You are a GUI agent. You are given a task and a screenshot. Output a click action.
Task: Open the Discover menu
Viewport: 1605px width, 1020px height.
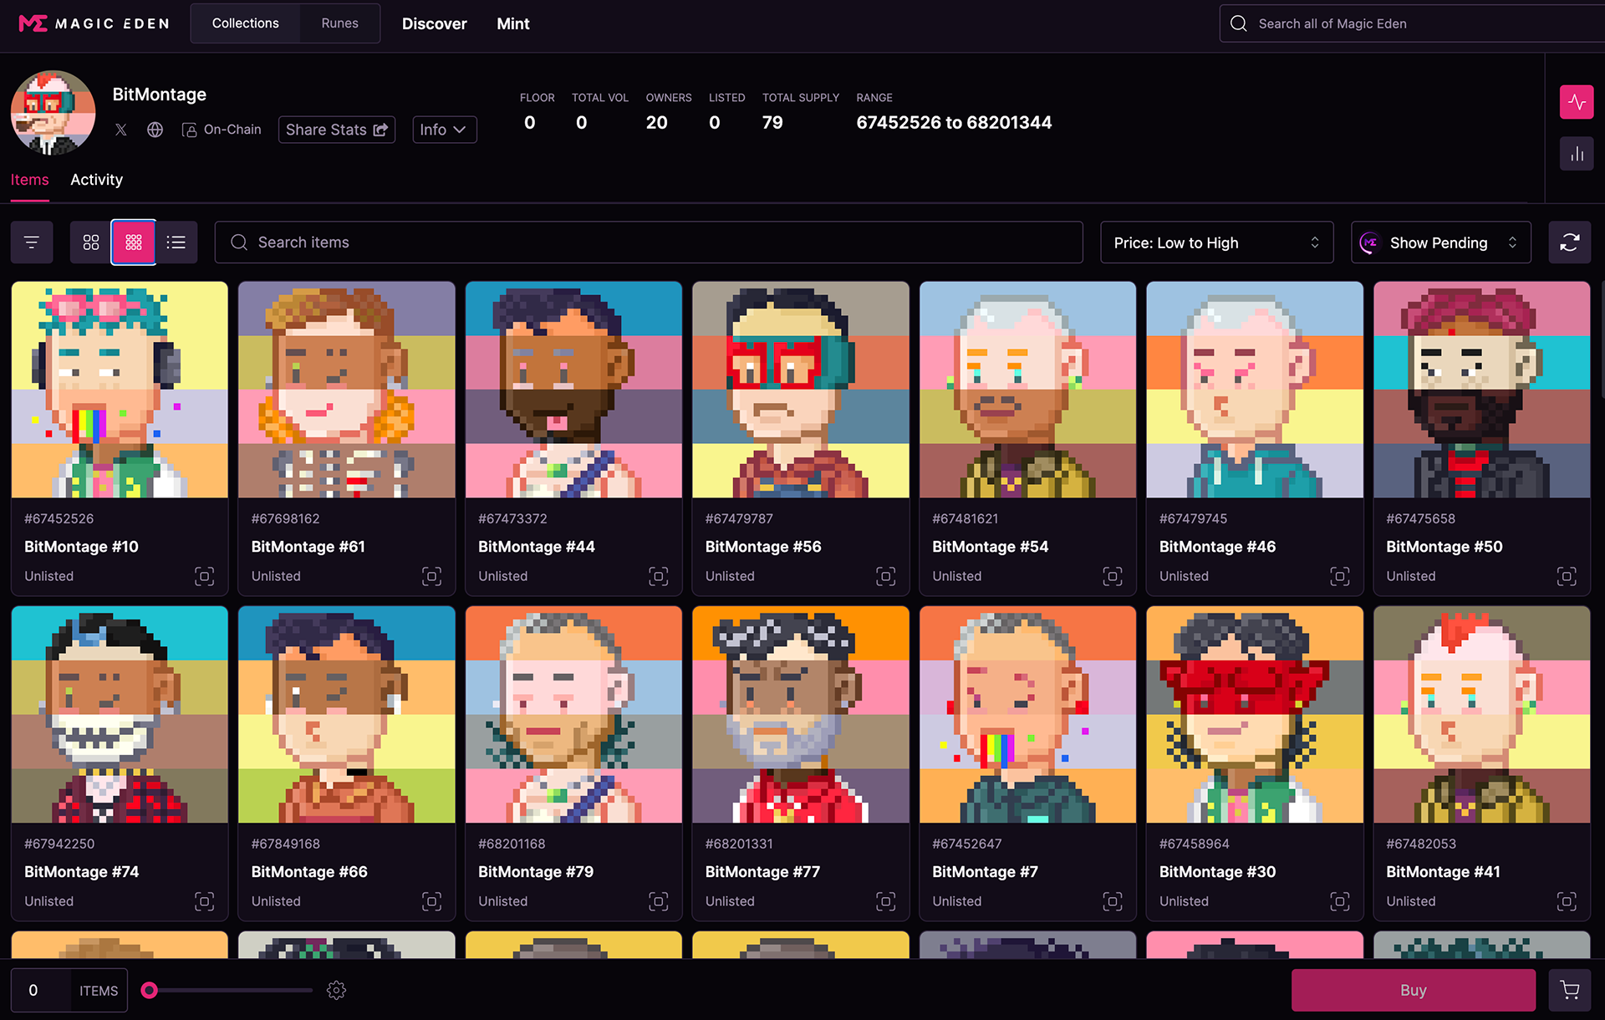[x=434, y=23]
